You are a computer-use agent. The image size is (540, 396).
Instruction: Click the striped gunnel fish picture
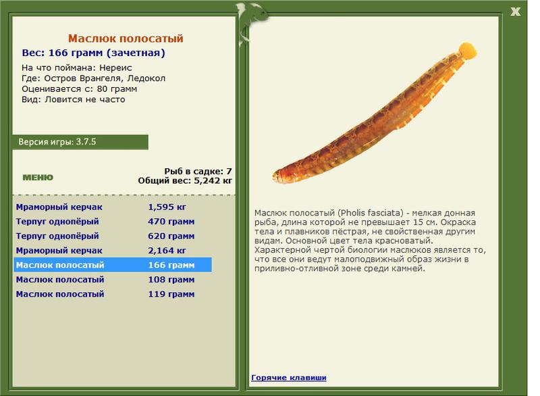pyautogui.click(x=375, y=114)
